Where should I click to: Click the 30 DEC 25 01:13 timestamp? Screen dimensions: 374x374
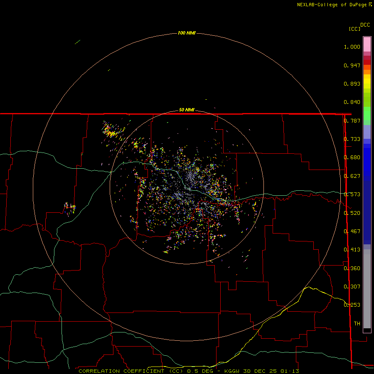point(271,371)
